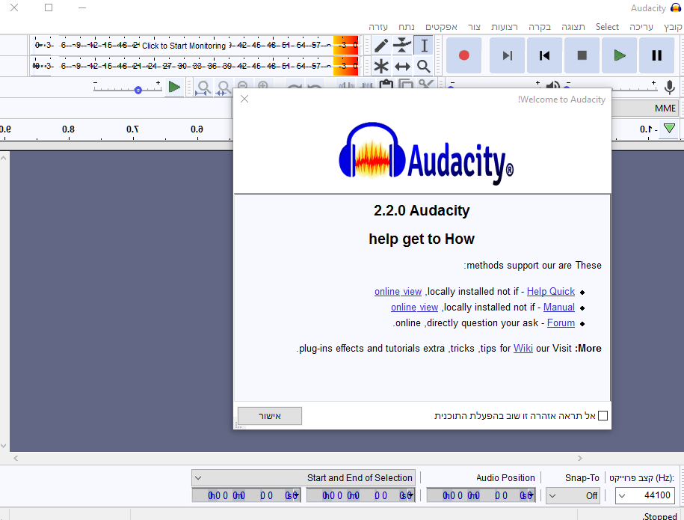This screenshot has width=684, height=520.
Task: Start playback with the green Play button
Action: 620,55
